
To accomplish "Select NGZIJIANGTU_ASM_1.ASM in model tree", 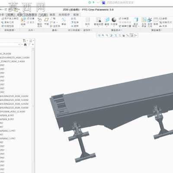I will tap(15, 58).
